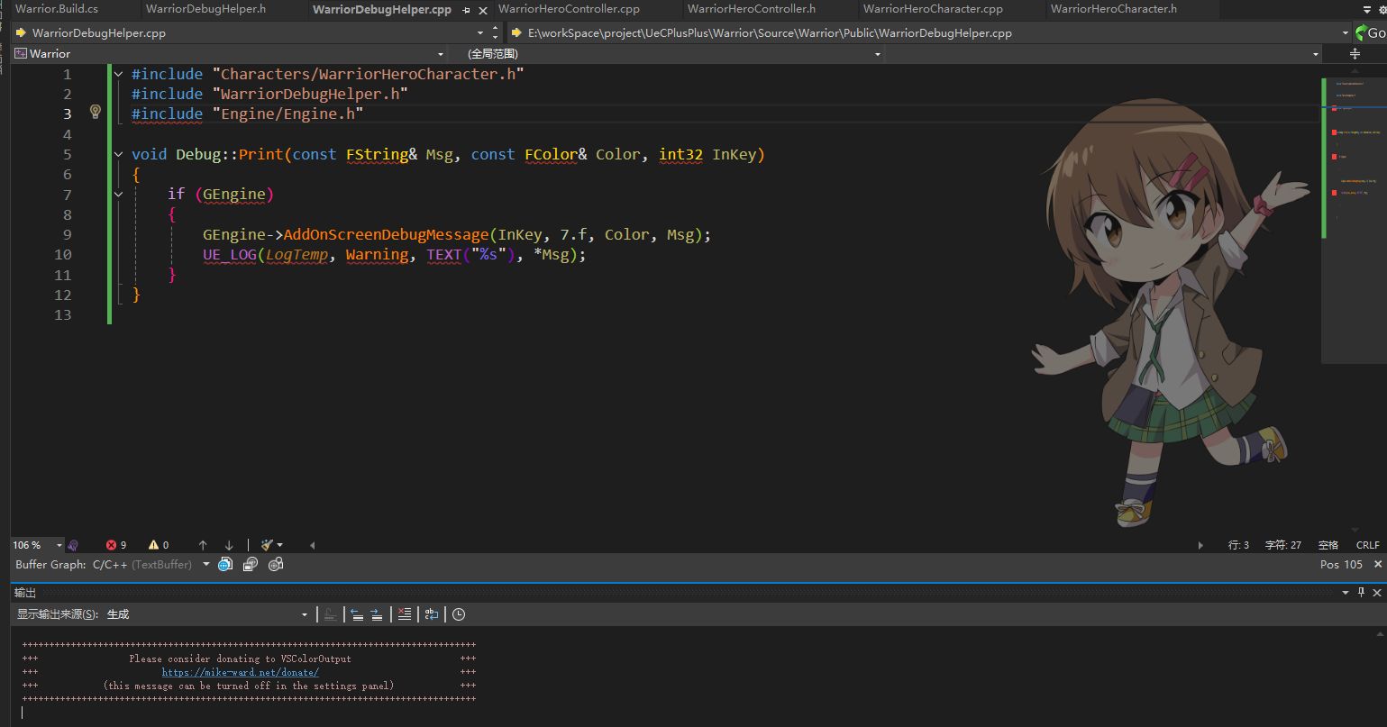Screen dimensions: 1387x727
Task: Collapse the include block on line 1
Action: [x=119, y=74]
